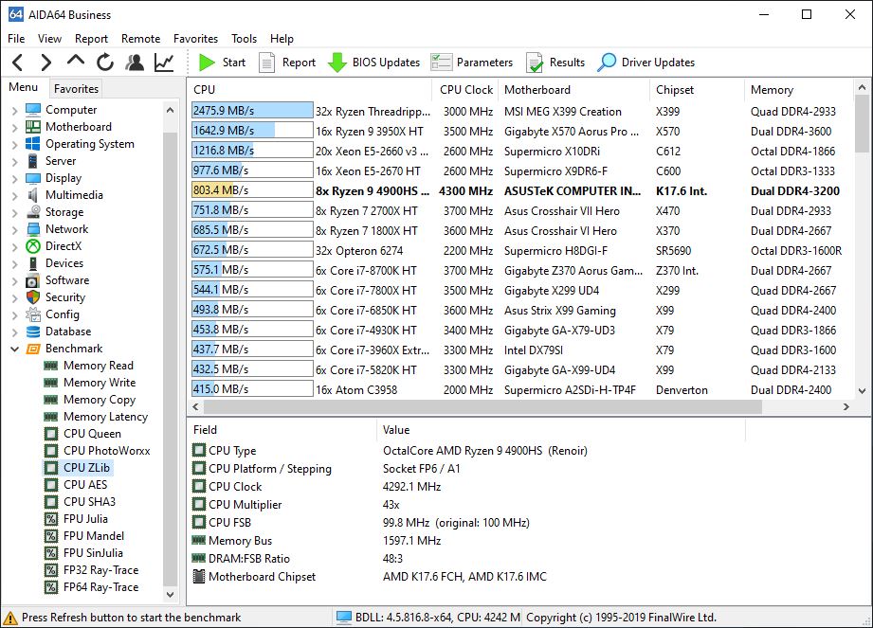This screenshot has width=873, height=628.
Task: Expand the Storage tree node
Action: (x=14, y=212)
